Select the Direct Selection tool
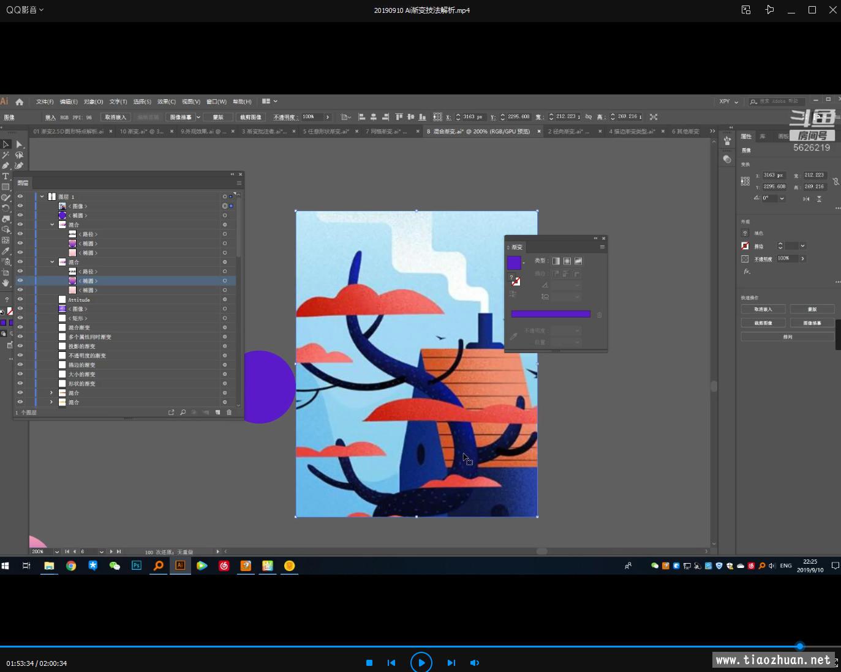The width and height of the screenshot is (841, 672). tap(19, 144)
